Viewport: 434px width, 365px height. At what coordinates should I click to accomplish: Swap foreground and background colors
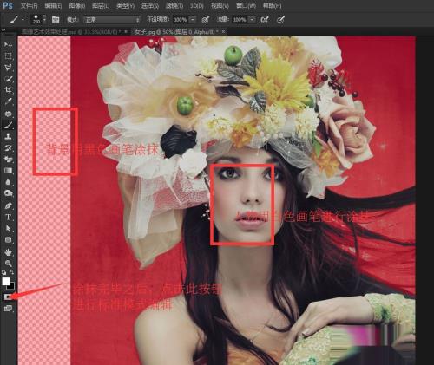[x=12, y=272]
